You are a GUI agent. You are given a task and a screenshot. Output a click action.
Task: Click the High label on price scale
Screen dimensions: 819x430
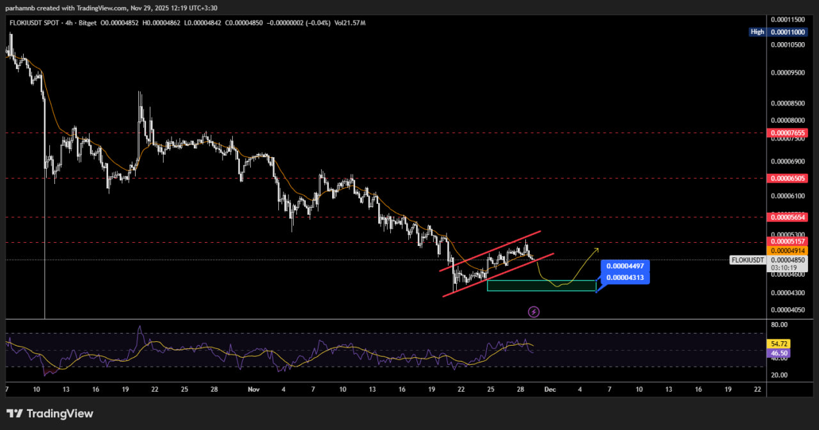point(757,32)
